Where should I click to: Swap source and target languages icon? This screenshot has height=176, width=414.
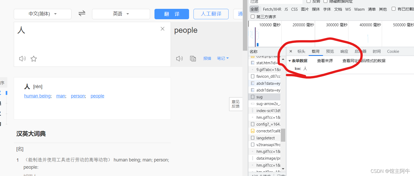82,13
